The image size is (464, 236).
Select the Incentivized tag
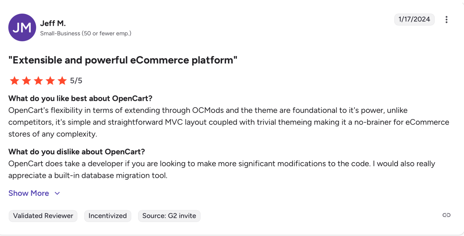click(x=107, y=216)
